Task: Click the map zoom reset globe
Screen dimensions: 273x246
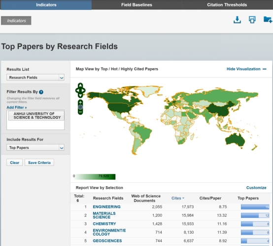Action: tap(80, 107)
